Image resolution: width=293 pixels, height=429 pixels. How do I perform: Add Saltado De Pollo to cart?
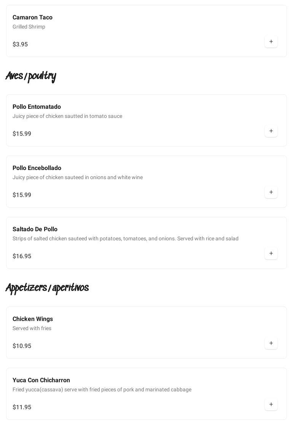[x=271, y=253]
